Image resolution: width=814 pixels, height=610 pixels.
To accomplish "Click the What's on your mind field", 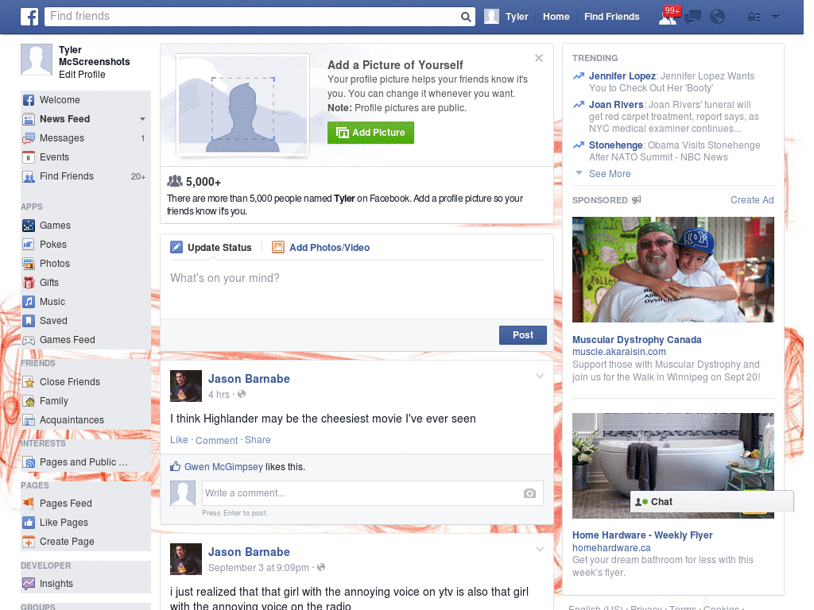I will tap(357, 289).
